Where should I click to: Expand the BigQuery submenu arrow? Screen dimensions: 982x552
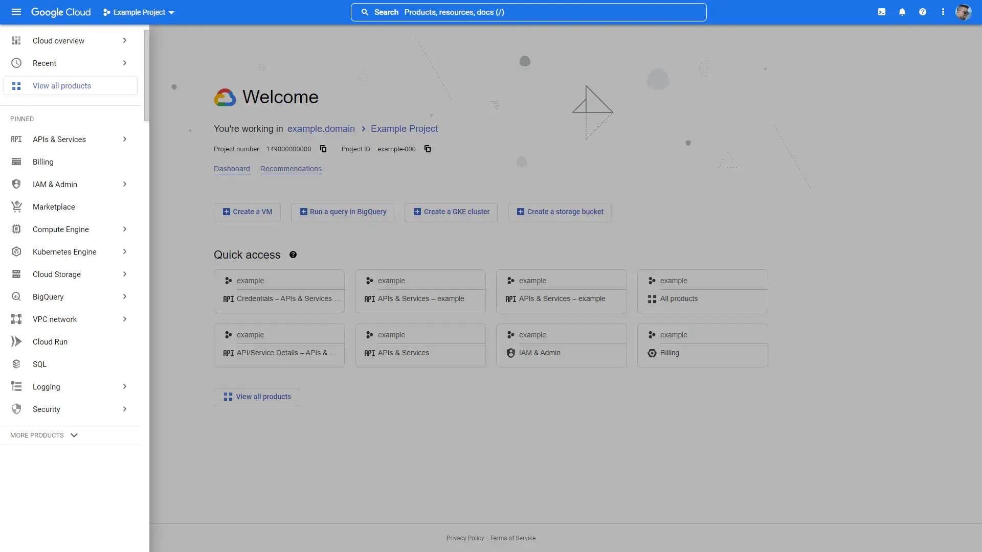click(124, 296)
